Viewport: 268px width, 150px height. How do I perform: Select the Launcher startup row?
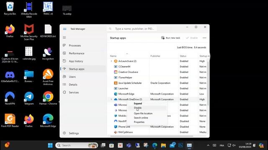[157, 88]
